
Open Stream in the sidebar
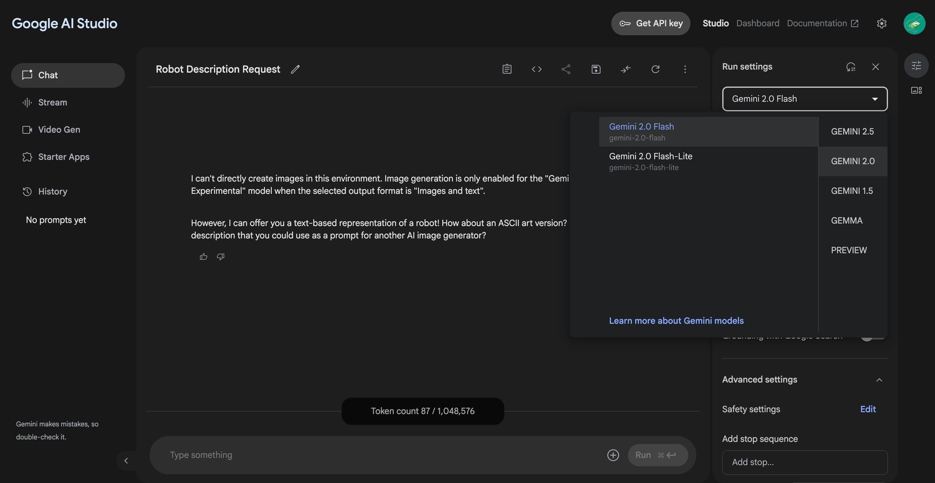point(68,102)
